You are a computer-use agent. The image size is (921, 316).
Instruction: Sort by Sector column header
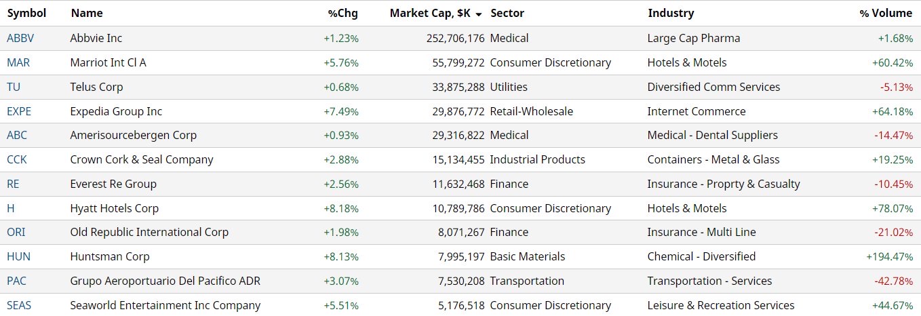pos(507,13)
